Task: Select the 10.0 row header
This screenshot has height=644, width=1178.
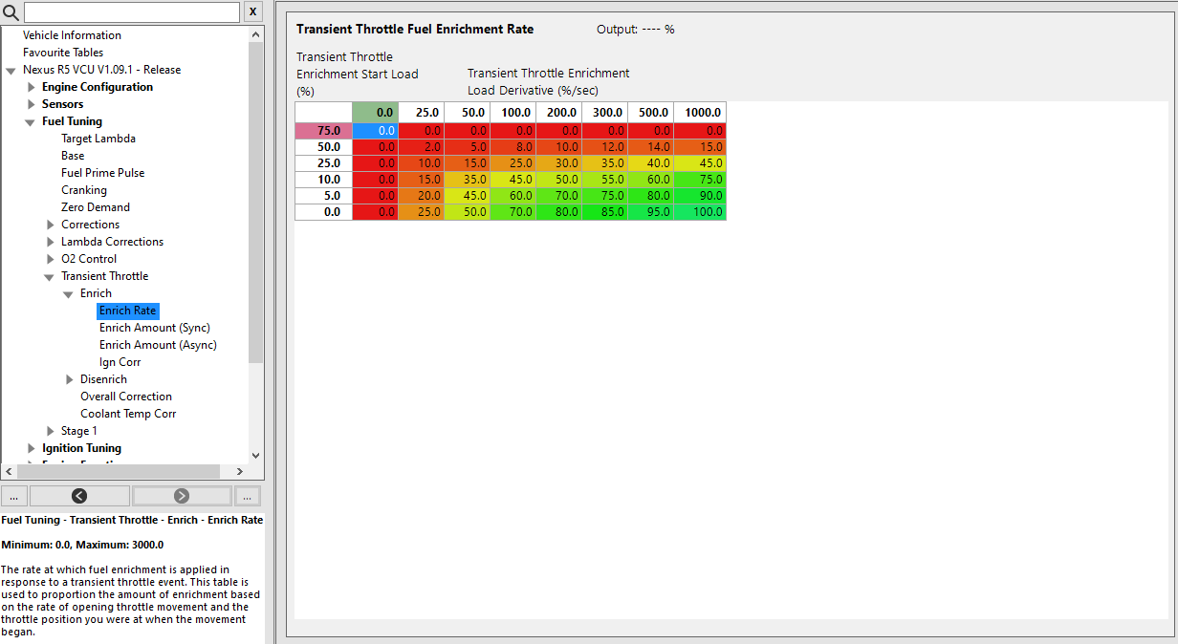Action: pos(324,180)
